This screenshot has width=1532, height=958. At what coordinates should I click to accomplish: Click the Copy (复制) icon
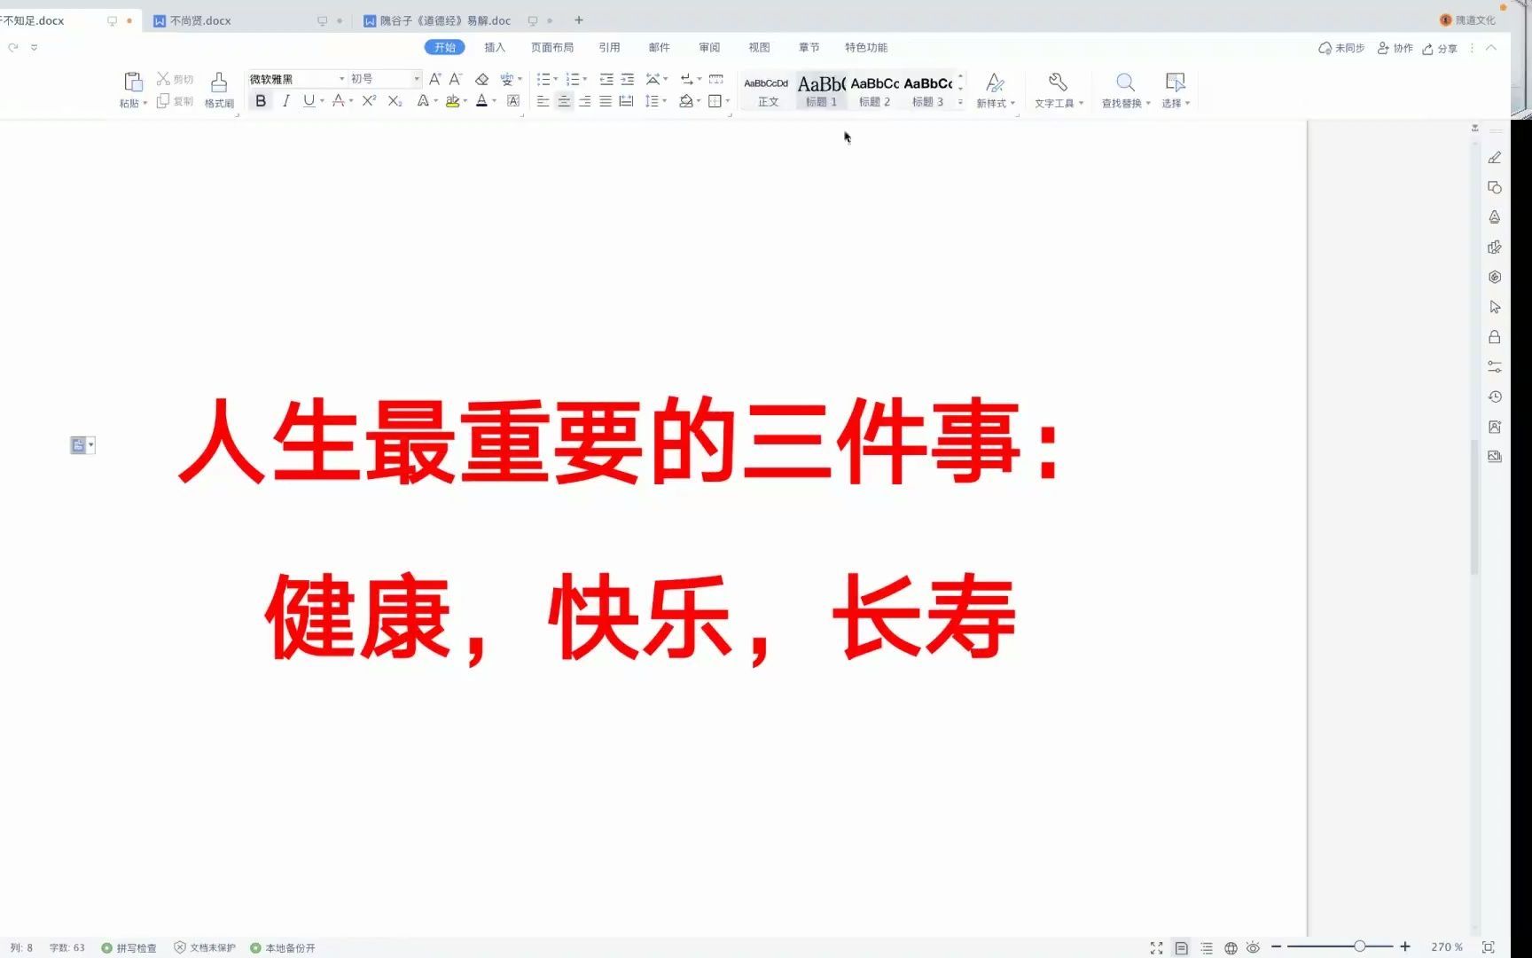[163, 101]
